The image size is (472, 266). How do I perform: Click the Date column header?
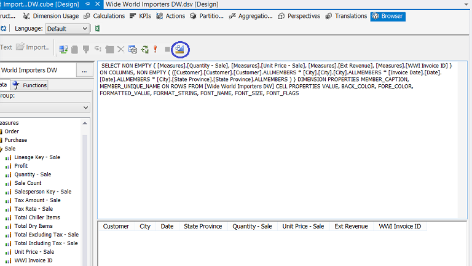pos(167,226)
